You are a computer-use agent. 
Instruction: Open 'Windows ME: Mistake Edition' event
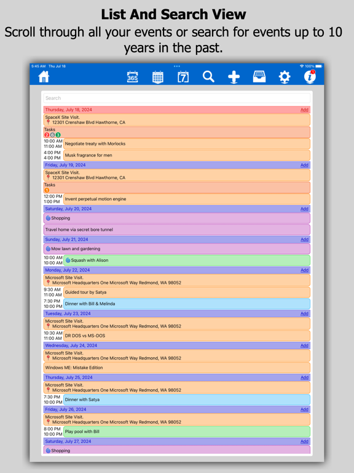pos(177,368)
